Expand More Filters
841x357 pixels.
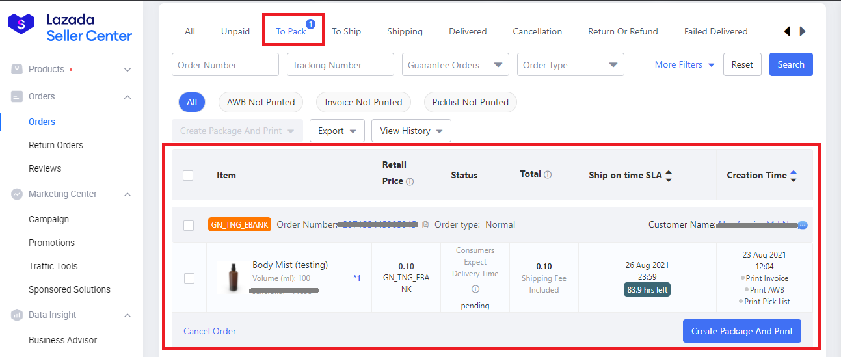point(684,64)
